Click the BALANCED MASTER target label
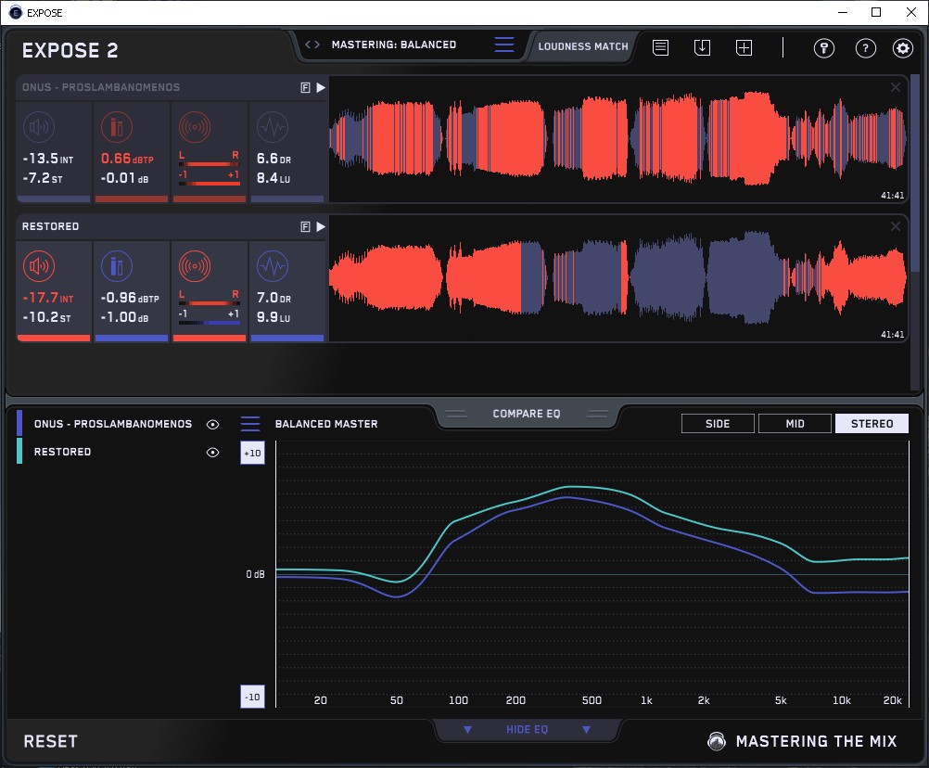929x768 pixels. pyautogui.click(x=326, y=424)
